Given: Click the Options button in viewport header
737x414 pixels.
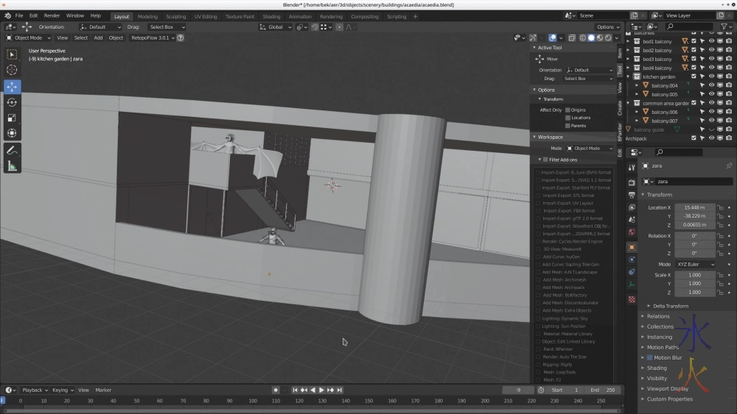Looking at the screenshot, I should tap(607, 27).
